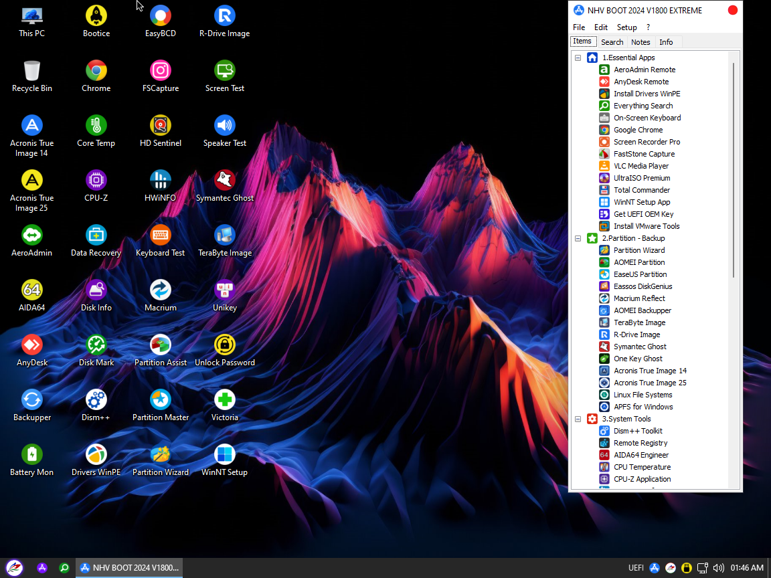This screenshot has height=578, width=771.
Task: Open the Setup menu
Action: point(627,27)
